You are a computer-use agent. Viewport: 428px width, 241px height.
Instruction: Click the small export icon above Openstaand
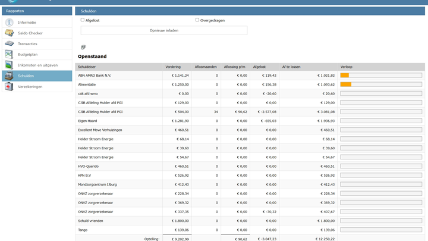point(83,47)
